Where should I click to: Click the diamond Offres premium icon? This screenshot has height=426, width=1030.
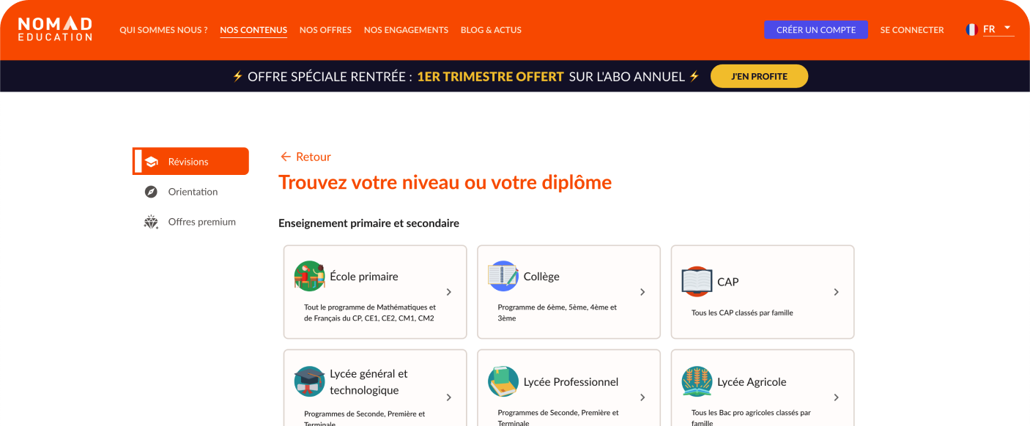[151, 222]
